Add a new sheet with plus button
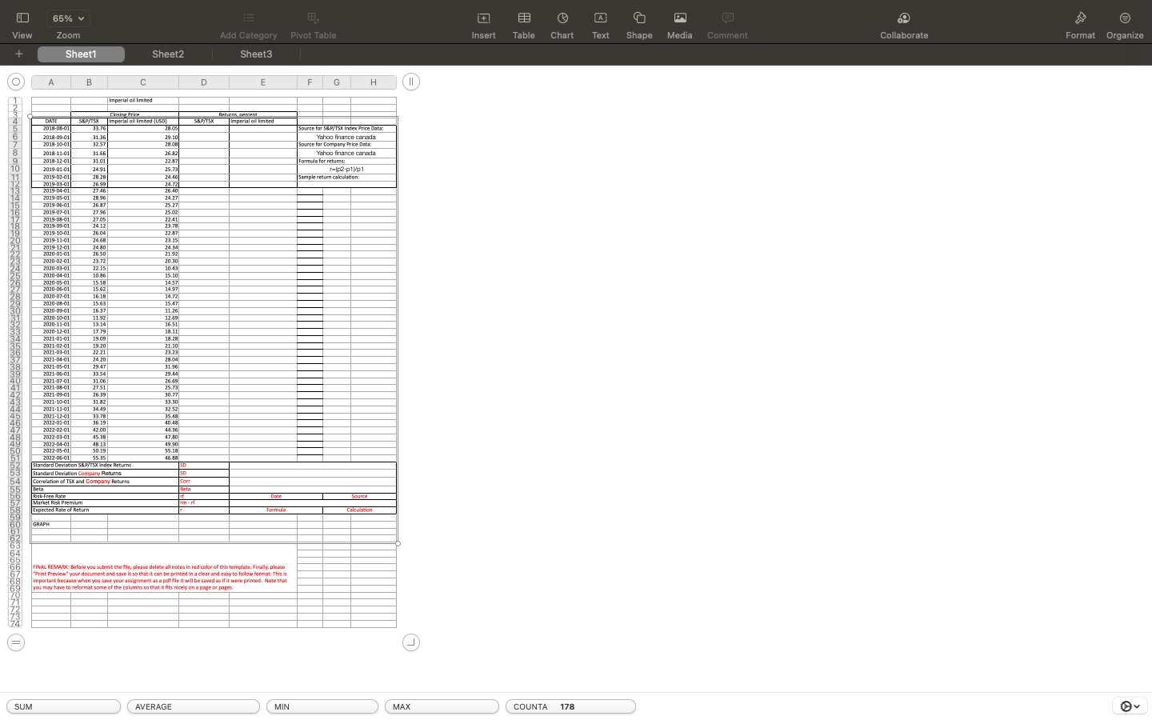1152x720 pixels. (19, 54)
